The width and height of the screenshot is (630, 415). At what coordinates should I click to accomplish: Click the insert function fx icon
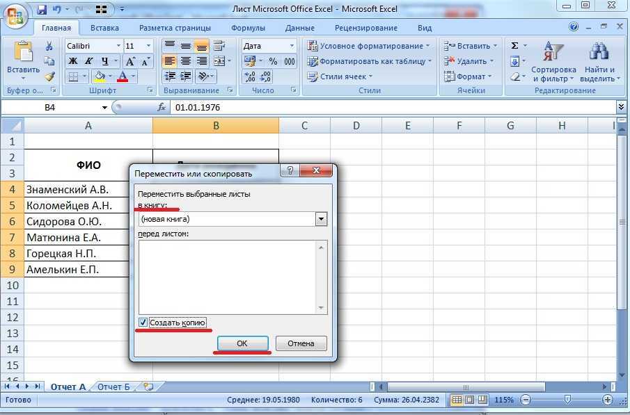point(162,108)
